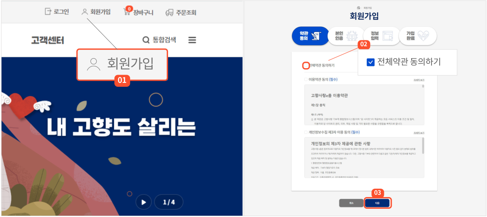
Task: Click the 로그인 link in top bar
Action: pyautogui.click(x=57, y=12)
